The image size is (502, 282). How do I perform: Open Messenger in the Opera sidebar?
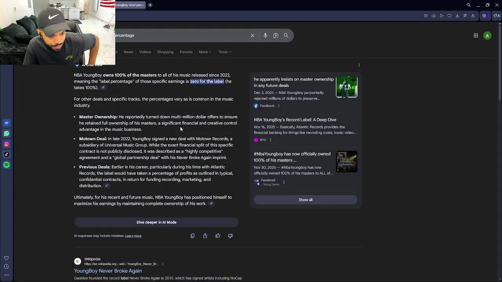(x=6, y=123)
